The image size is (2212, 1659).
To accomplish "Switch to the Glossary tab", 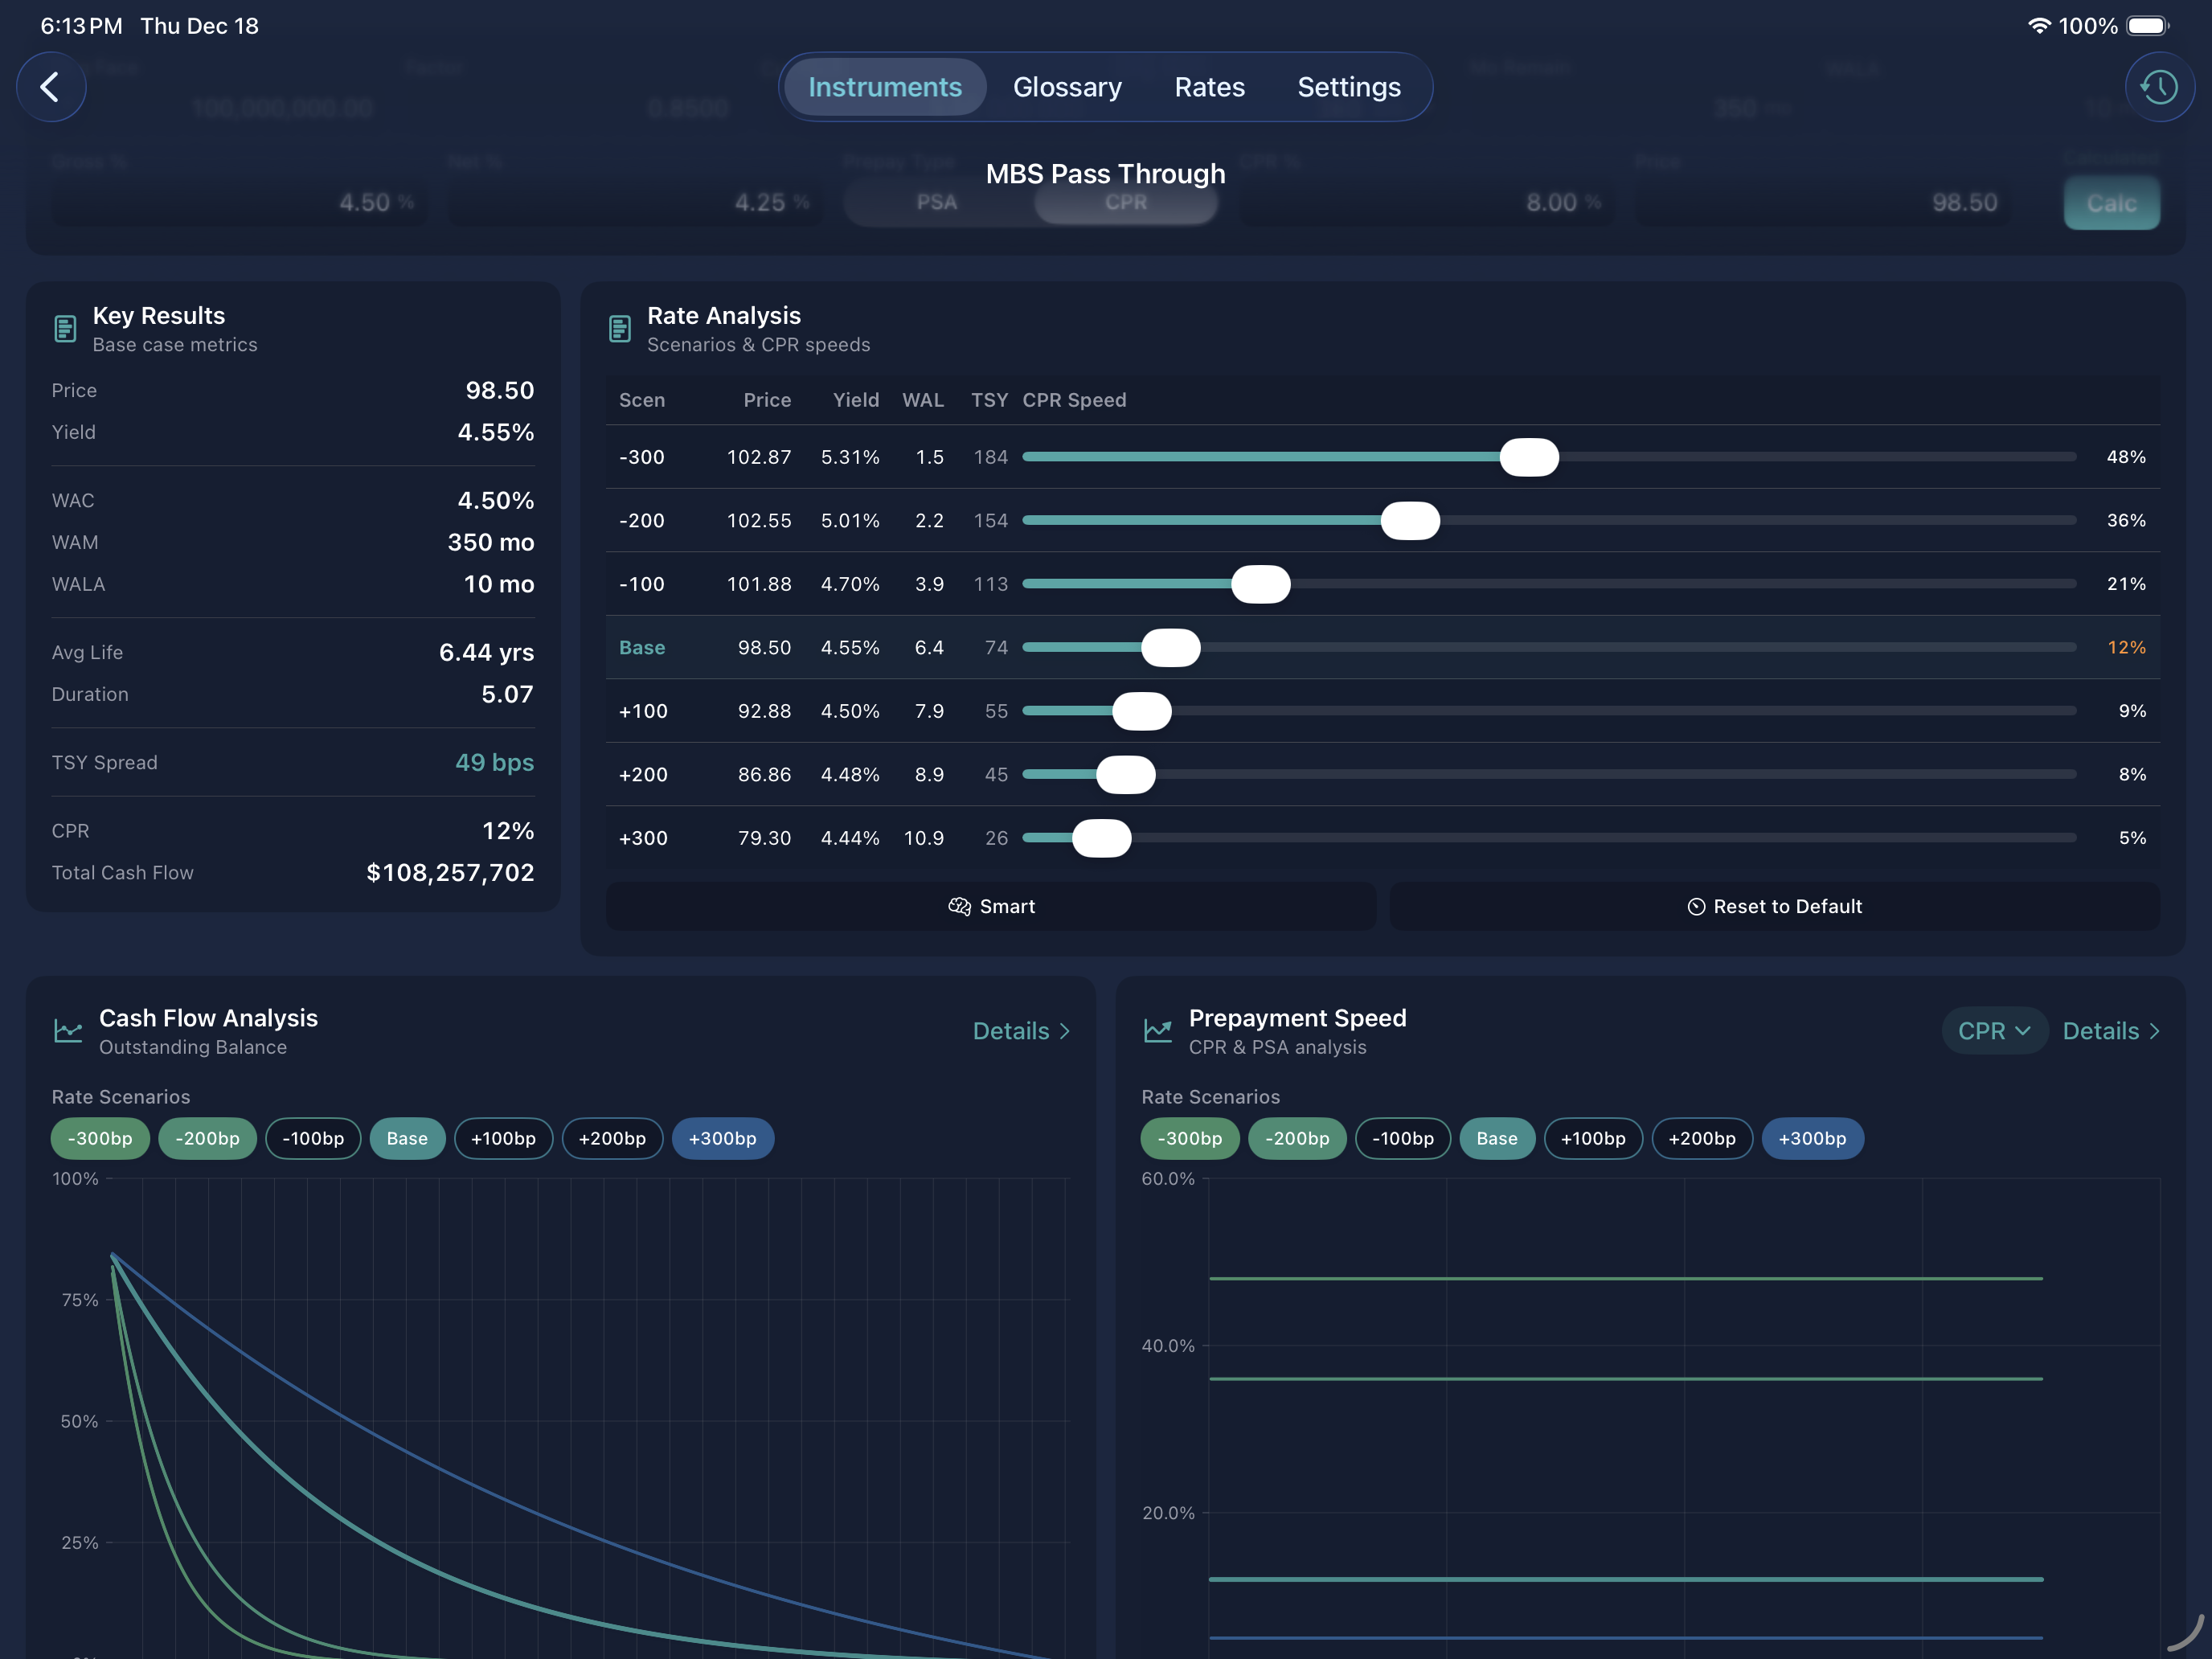I will 1067,87.
